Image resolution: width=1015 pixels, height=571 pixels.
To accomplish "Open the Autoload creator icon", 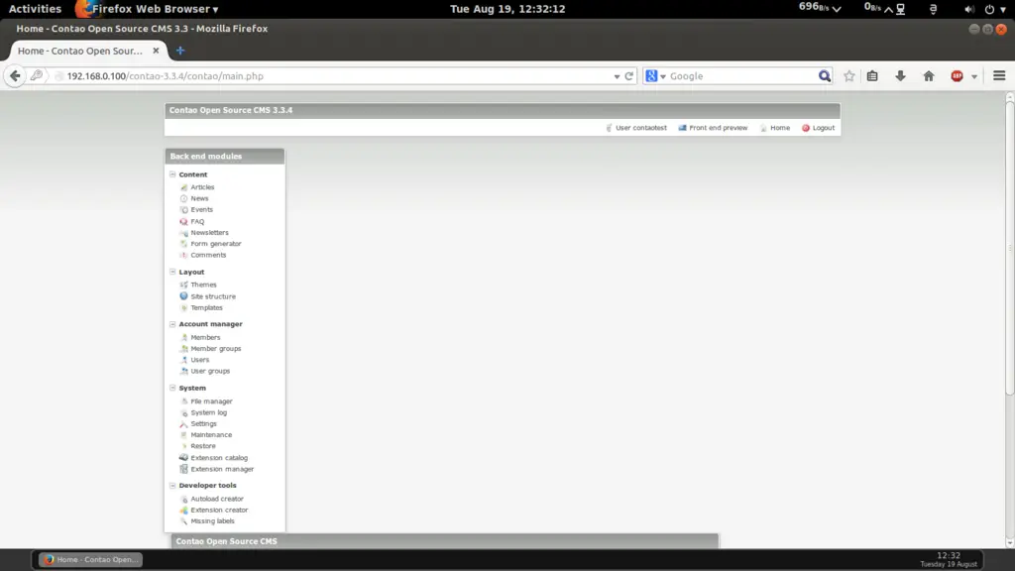I will pos(183,500).
